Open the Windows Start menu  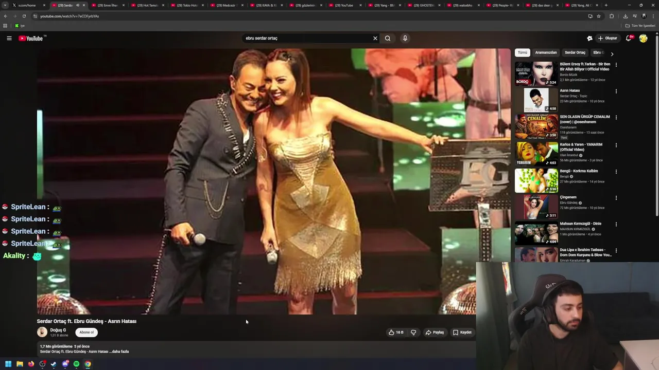[x=8, y=364]
